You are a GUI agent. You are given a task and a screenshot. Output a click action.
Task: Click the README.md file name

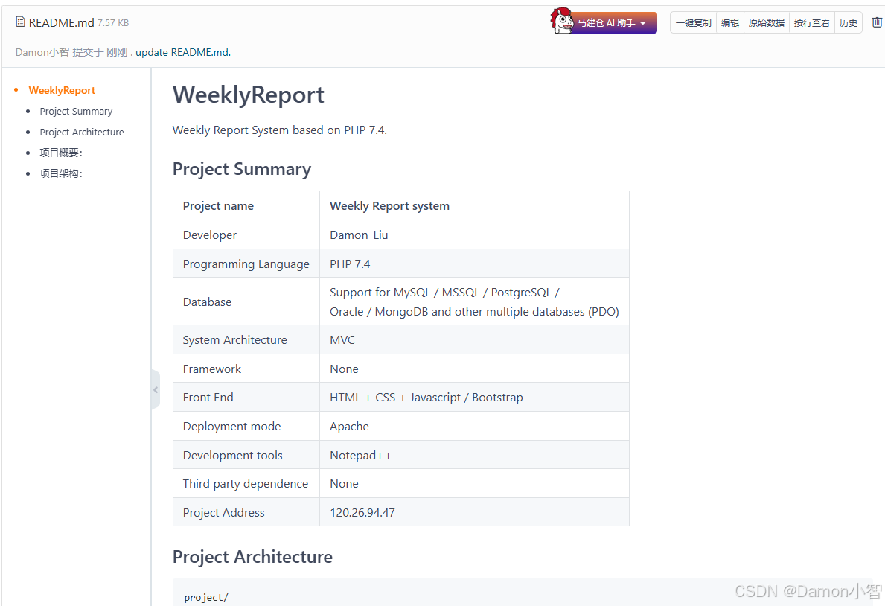[62, 22]
